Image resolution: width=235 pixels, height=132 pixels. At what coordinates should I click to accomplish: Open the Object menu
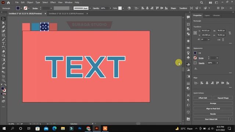[30, 3]
